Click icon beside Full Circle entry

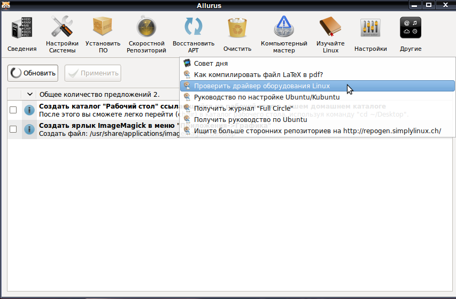187,108
